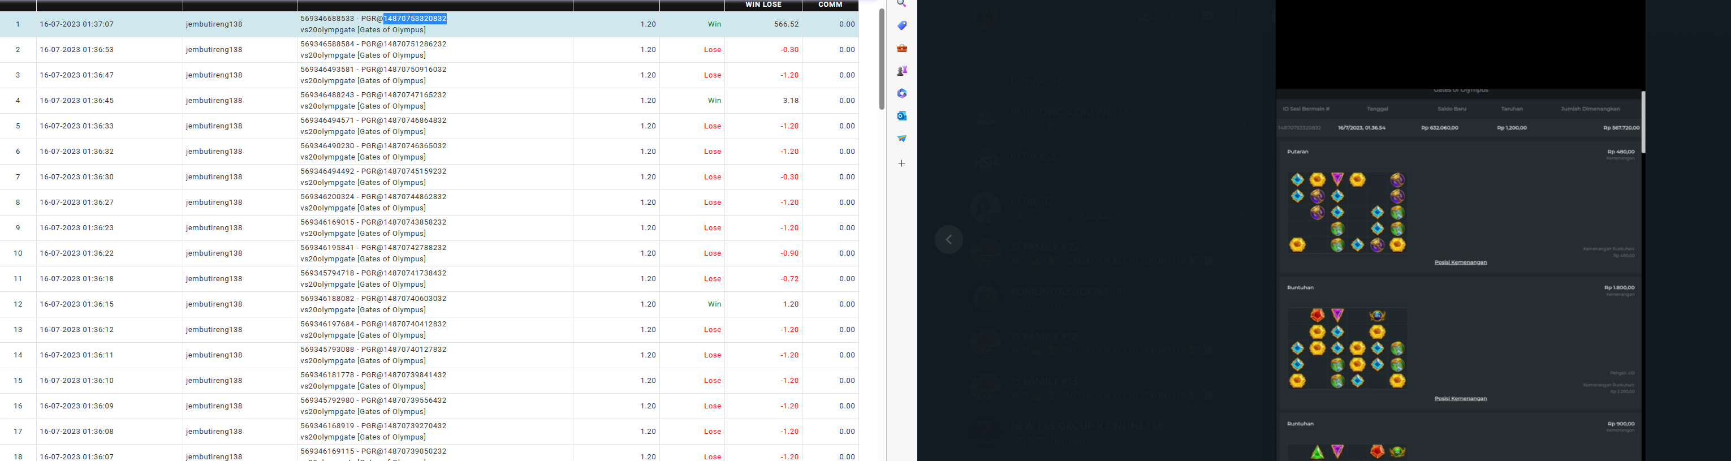The height and width of the screenshot is (461, 1731).
Task: Click Win status in row 12
Action: tap(714, 304)
